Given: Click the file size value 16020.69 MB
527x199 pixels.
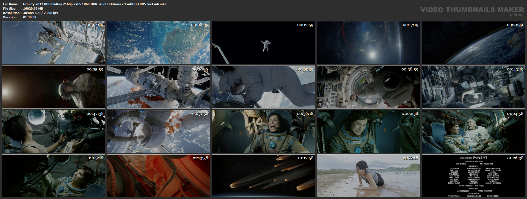Looking at the screenshot, I should (33, 8).
